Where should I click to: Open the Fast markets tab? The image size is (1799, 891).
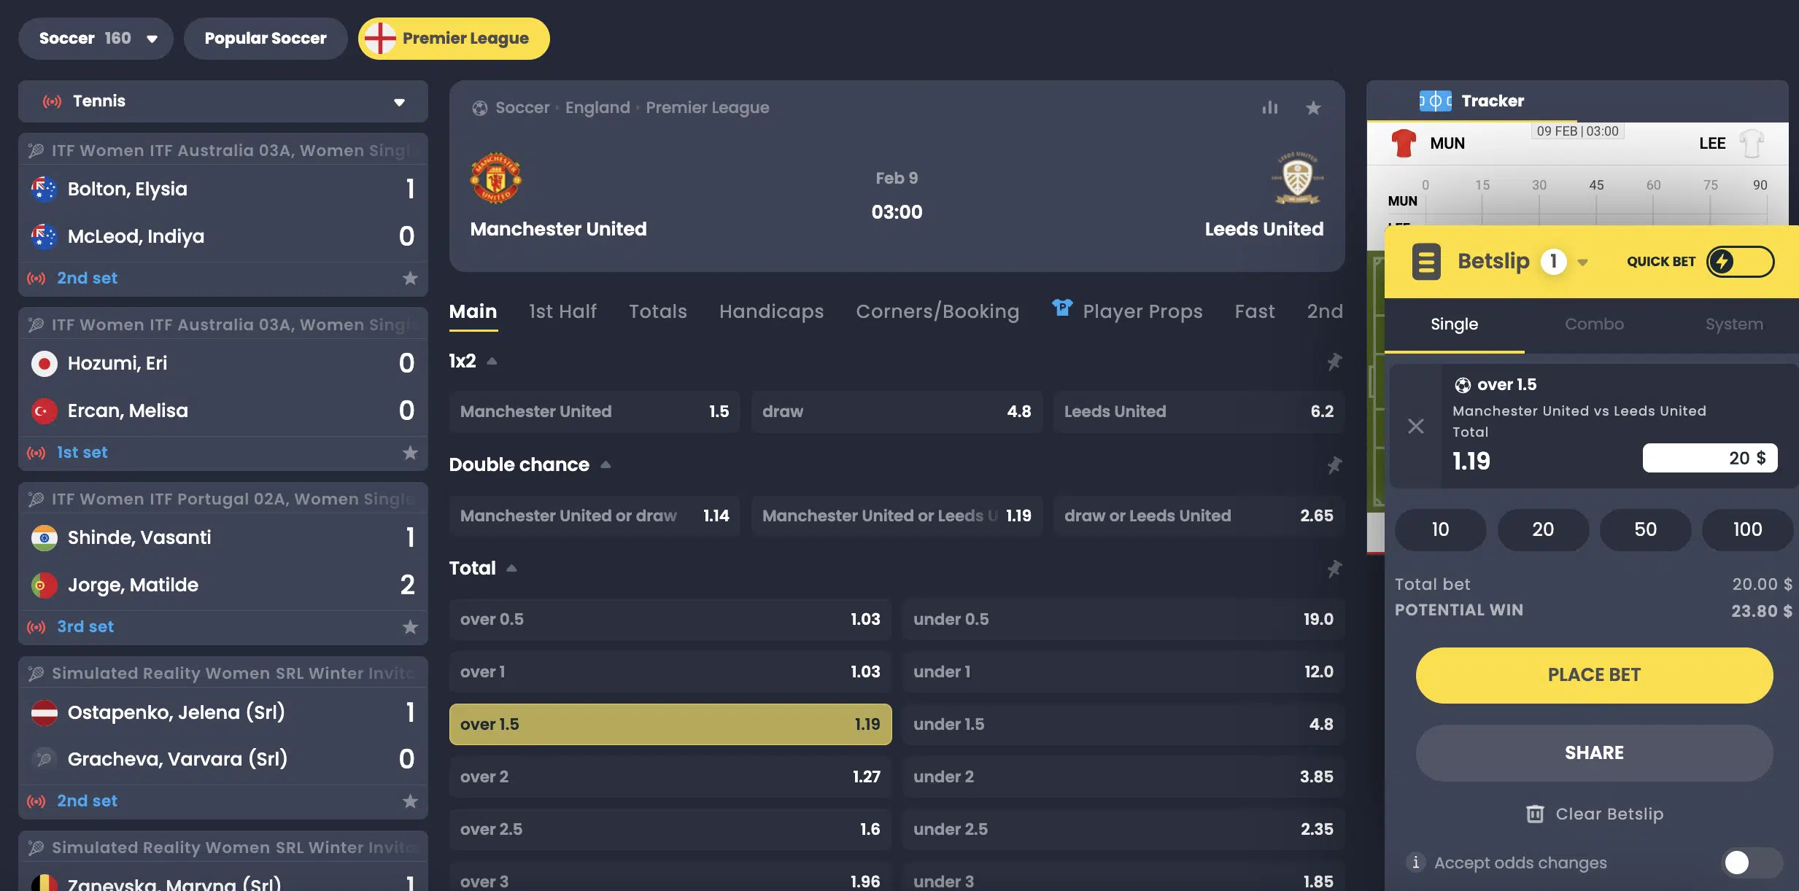(1255, 311)
